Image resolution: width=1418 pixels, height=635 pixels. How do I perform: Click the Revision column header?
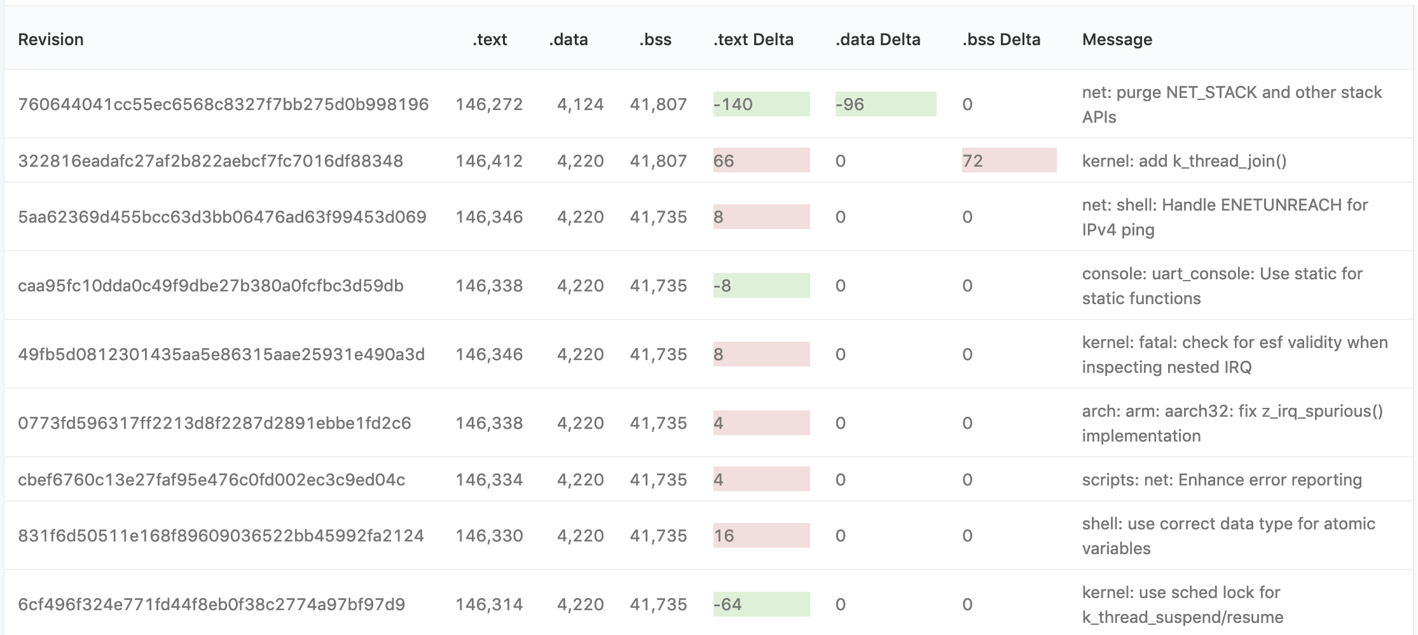click(x=51, y=39)
